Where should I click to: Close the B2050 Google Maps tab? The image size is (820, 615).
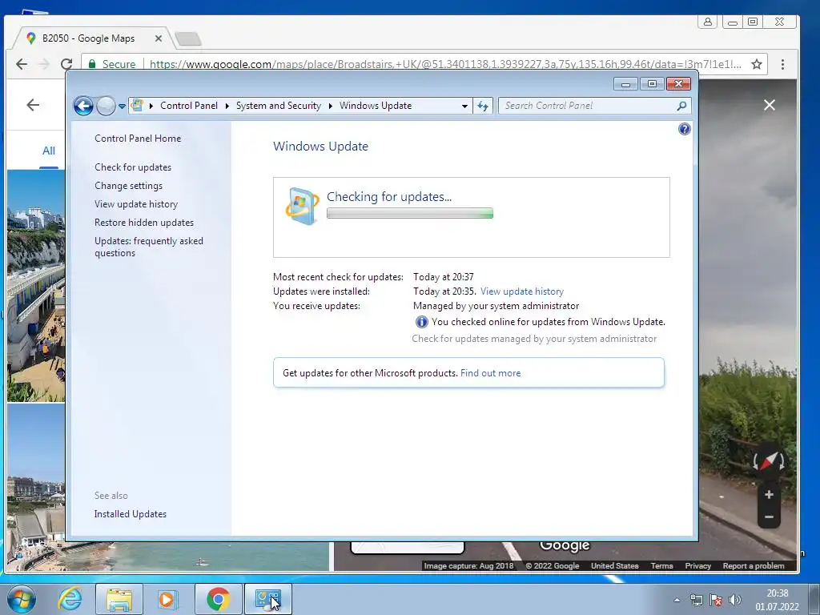point(159,38)
